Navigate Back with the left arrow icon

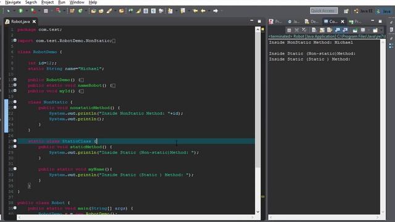coord(203,11)
